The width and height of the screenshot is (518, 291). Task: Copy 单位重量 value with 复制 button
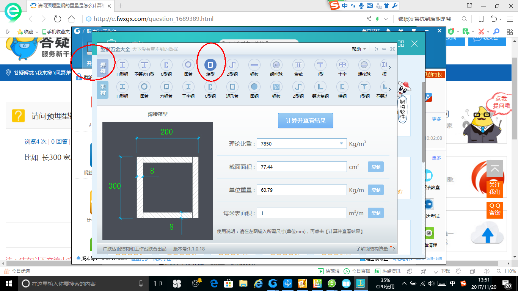[x=376, y=190]
